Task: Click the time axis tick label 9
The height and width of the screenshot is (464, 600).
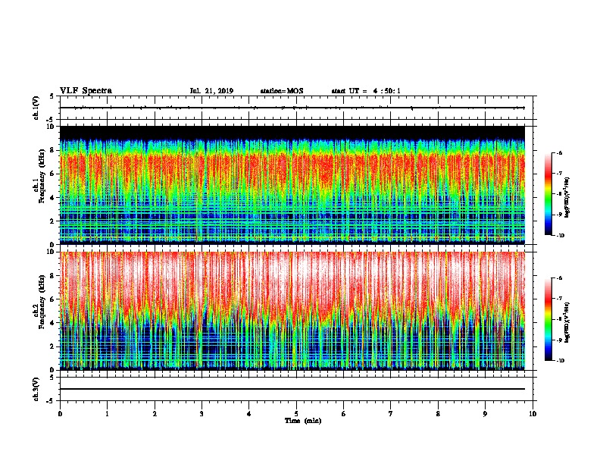Action: (x=486, y=414)
